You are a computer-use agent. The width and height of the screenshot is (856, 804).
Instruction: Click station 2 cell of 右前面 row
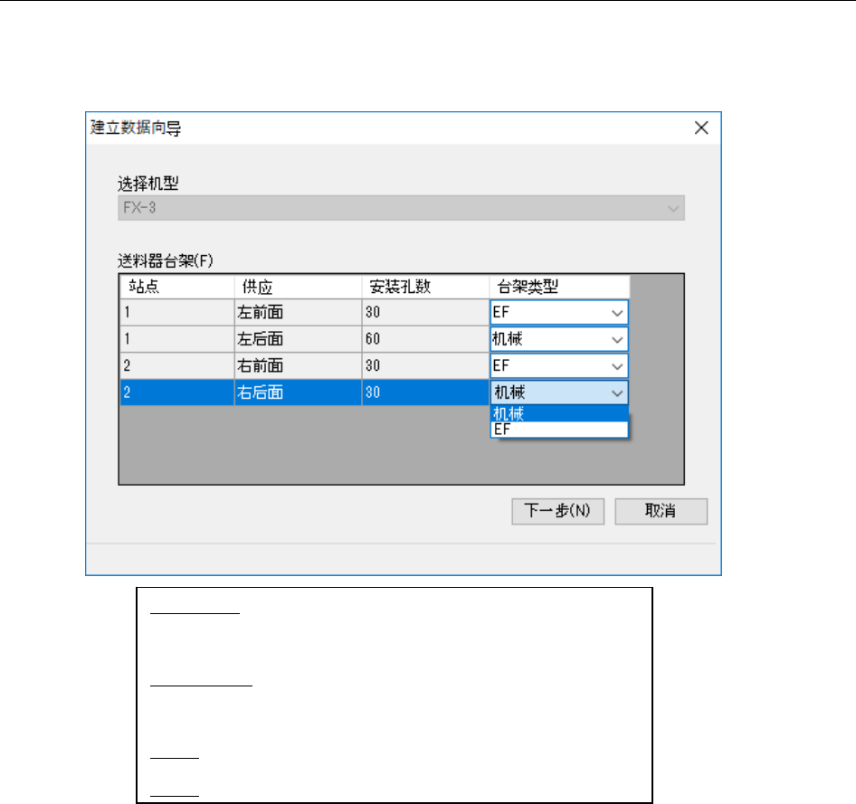[176, 366]
